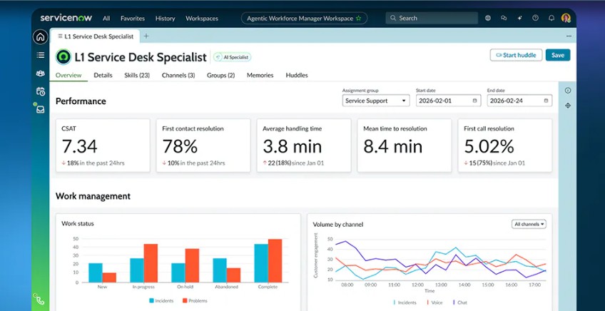Click the Start huddle button
Viewport: 605px width, 311px height.
[516, 55]
